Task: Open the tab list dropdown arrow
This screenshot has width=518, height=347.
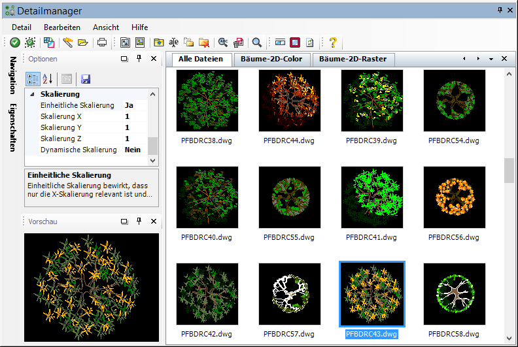Action: (x=491, y=59)
